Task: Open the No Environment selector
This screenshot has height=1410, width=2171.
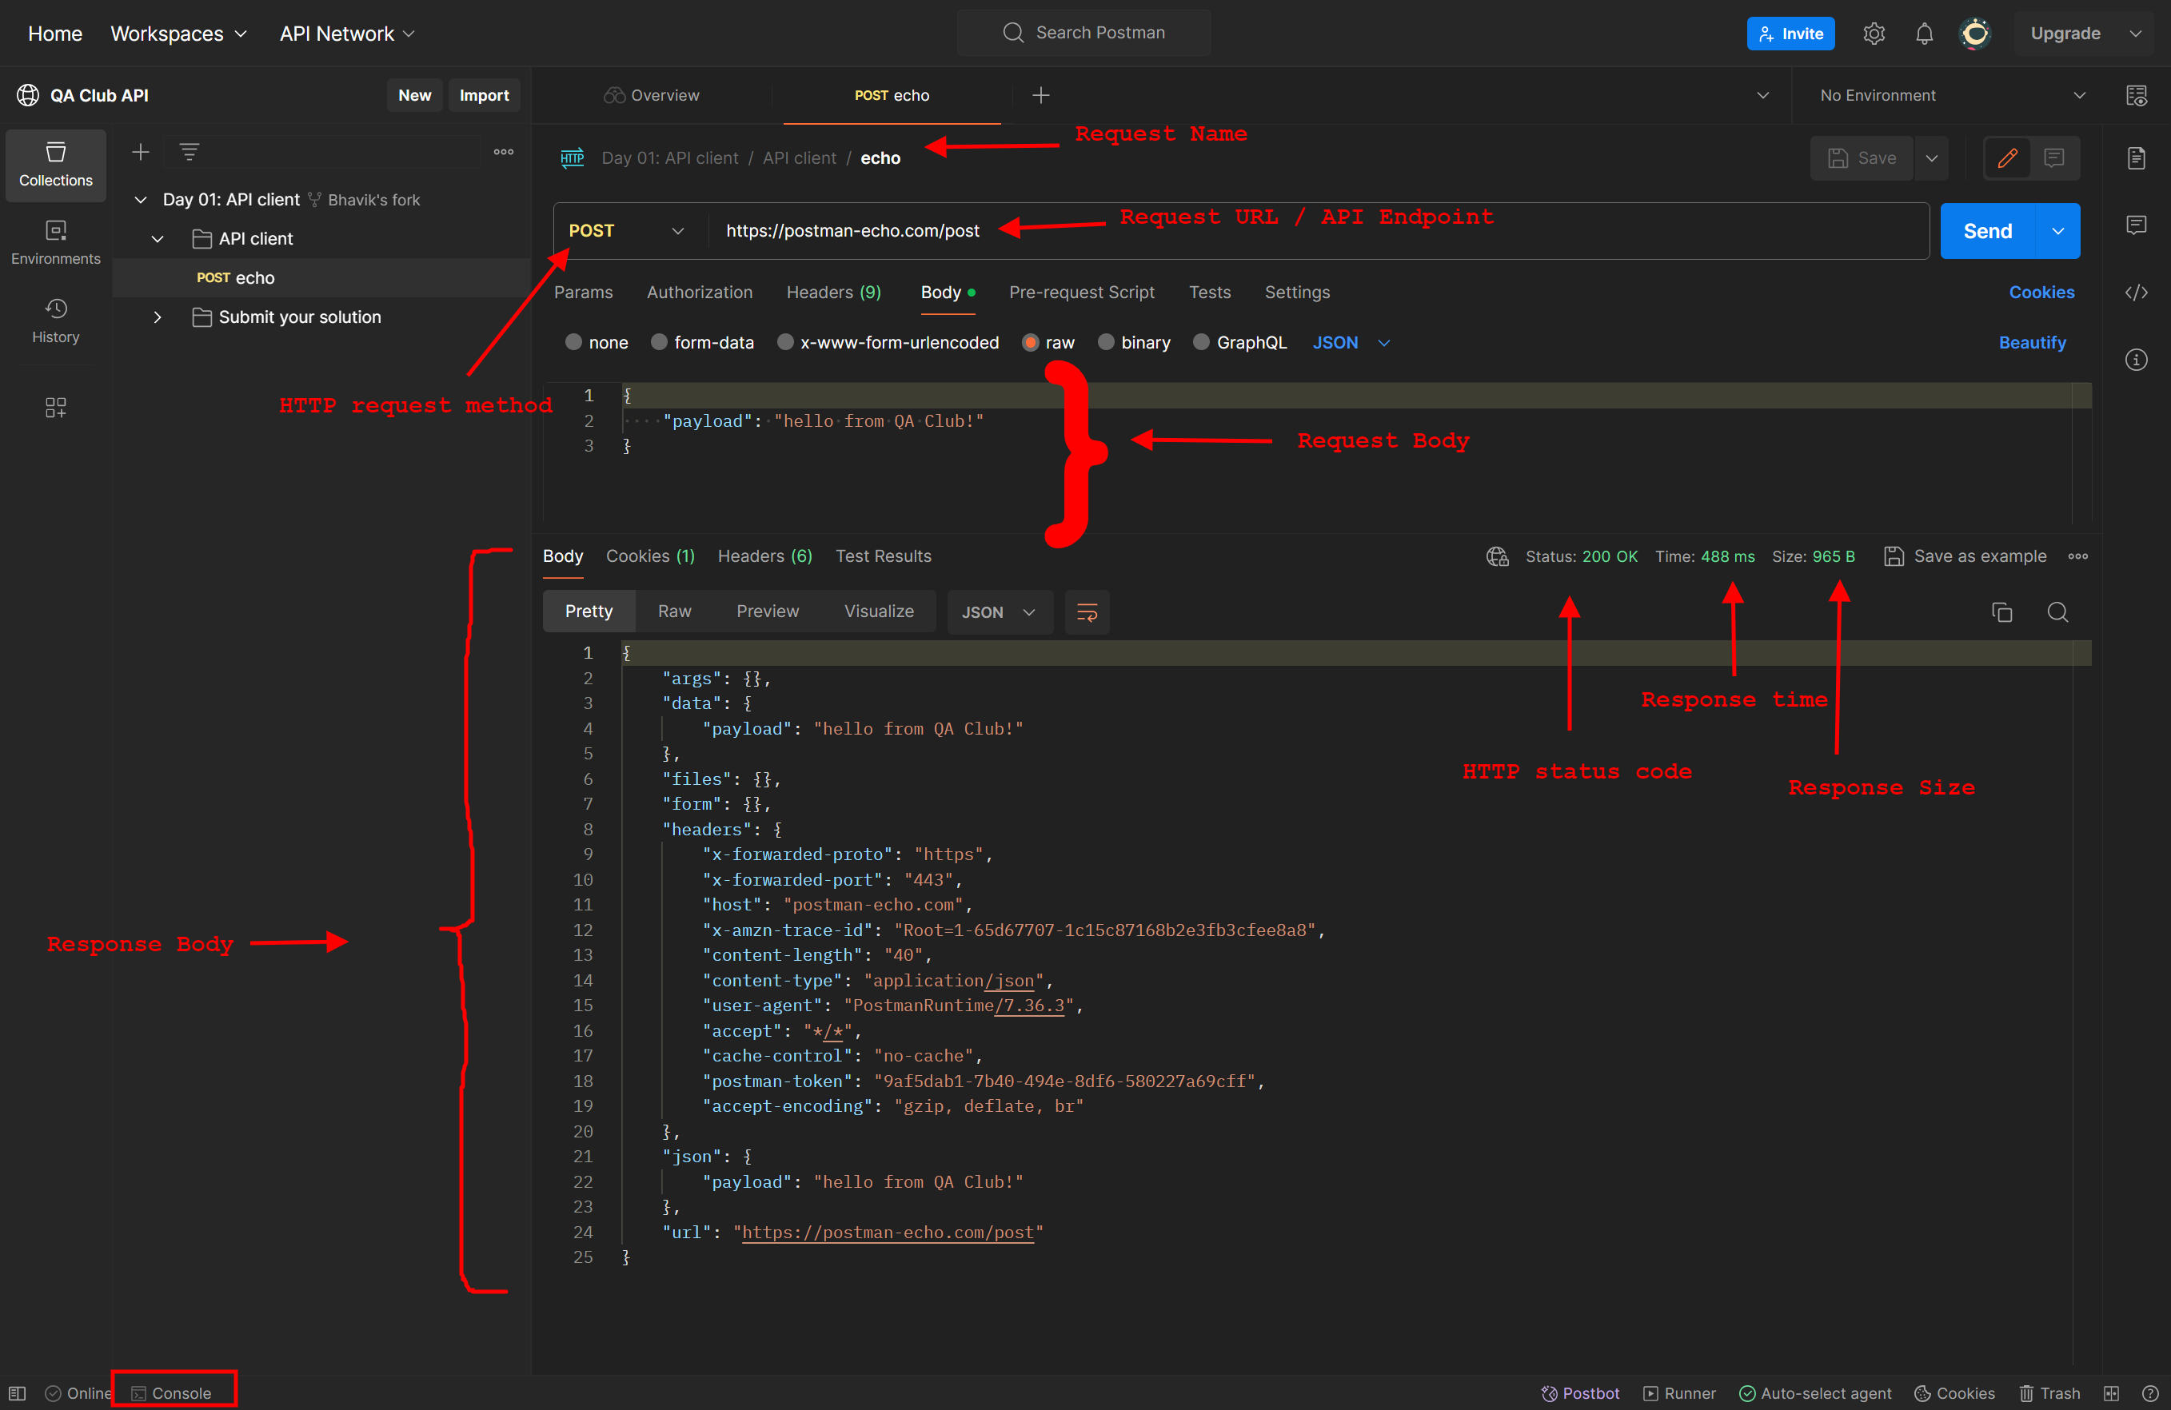Action: tap(1952, 95)
